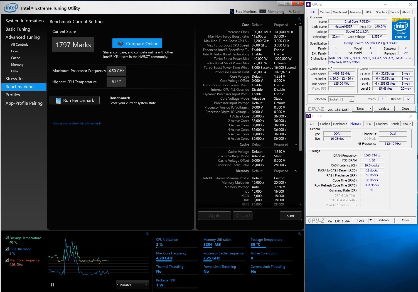Select Other under Advanced Tuning
The width and height of the screenshot is (418, 292).
[15, 71]
